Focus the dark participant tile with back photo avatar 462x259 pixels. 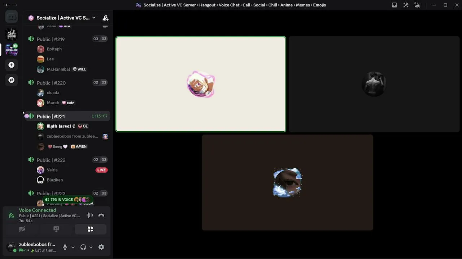coord(374,84)
